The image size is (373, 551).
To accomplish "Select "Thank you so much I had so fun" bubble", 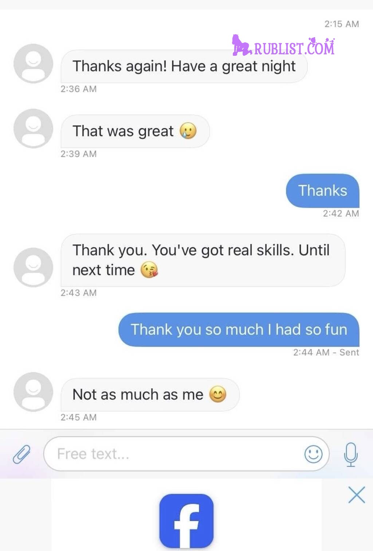I will 239,330.
